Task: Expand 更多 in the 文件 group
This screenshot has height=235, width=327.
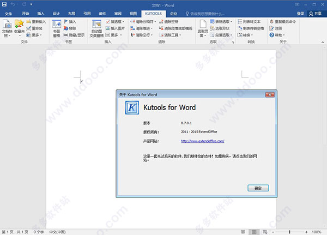Action: pyautogui.click(x=34, y=35)
